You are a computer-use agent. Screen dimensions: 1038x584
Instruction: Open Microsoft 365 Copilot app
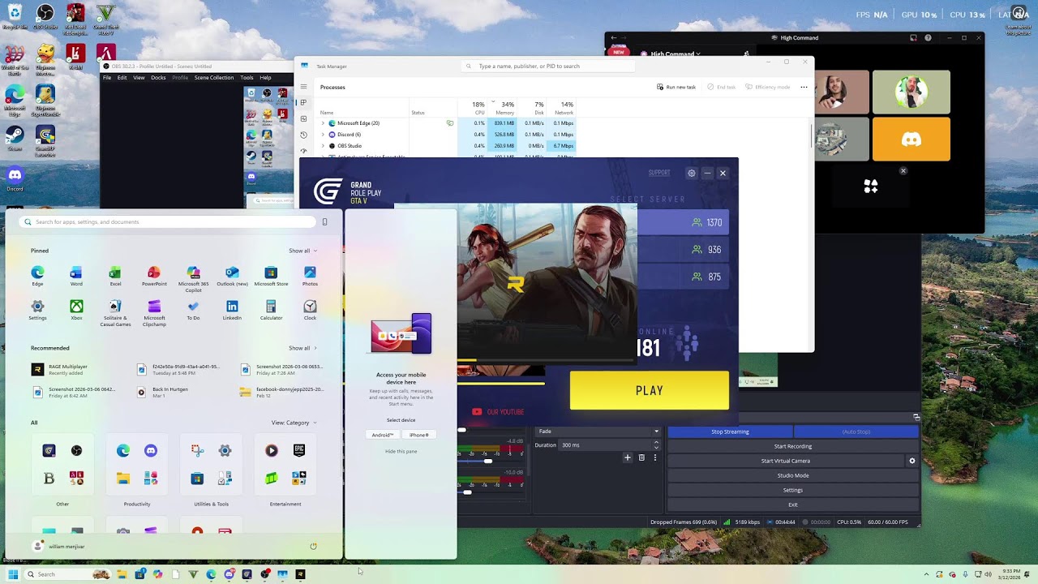[193, 278]
